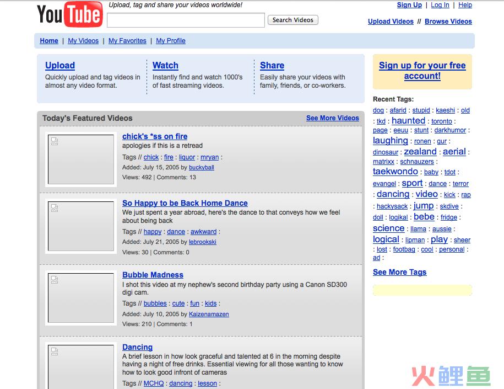This screenshot has width=504, height=389.
Task: Open video title Dancing
Action: point(137,347)
